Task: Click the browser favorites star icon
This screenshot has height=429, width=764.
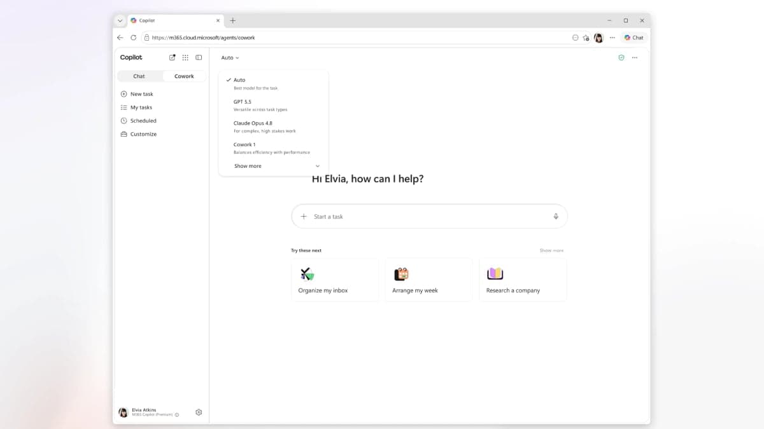Action: pyautogui.click(x=586, y=37)
